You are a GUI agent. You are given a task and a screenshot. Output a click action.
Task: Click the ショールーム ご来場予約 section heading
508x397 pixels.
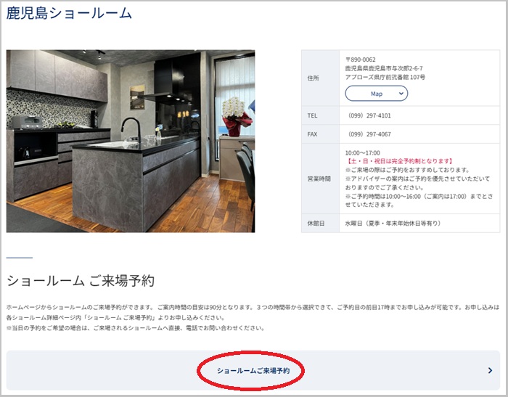click(81, 281)
